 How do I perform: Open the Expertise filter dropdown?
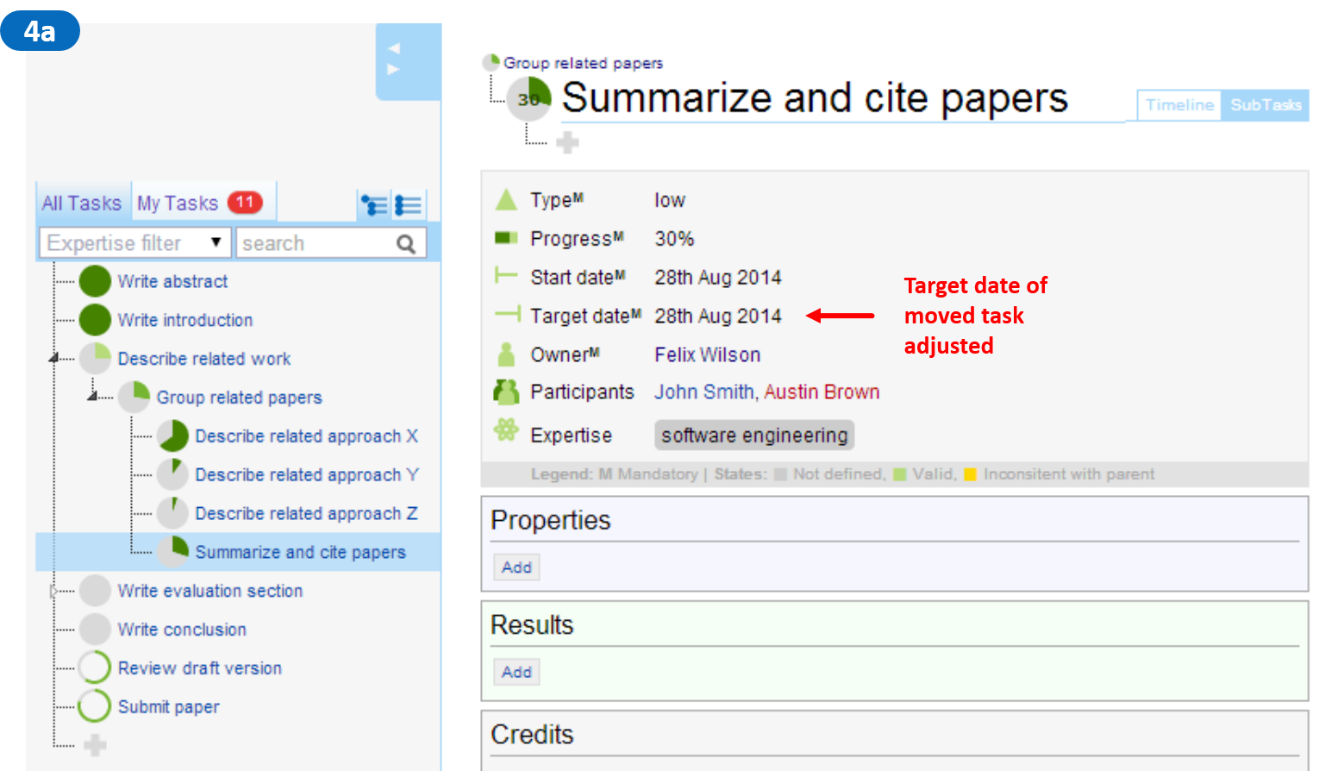[134, 243]
